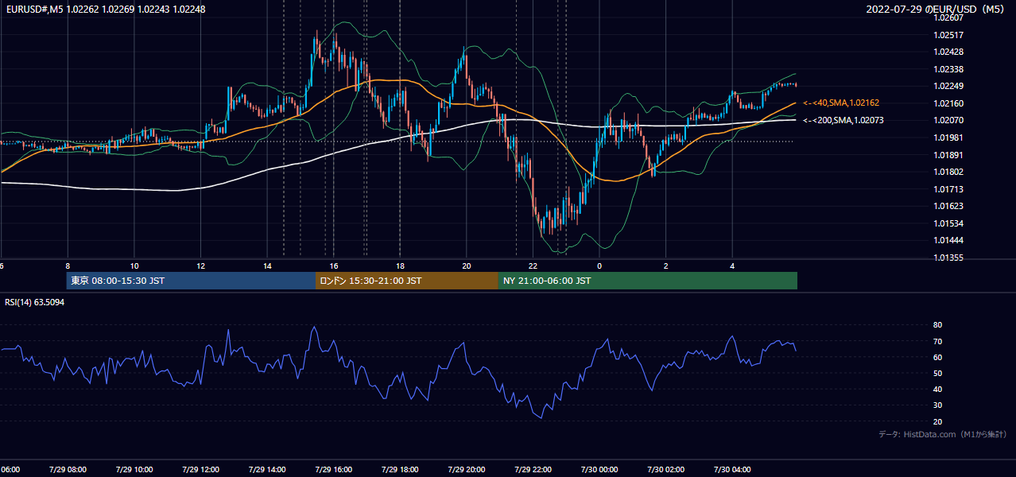The width and height of the screenshot is (1016, 477).
Task: Click the 7/29 20:00 bottom time label
Action: coord(466,470)
